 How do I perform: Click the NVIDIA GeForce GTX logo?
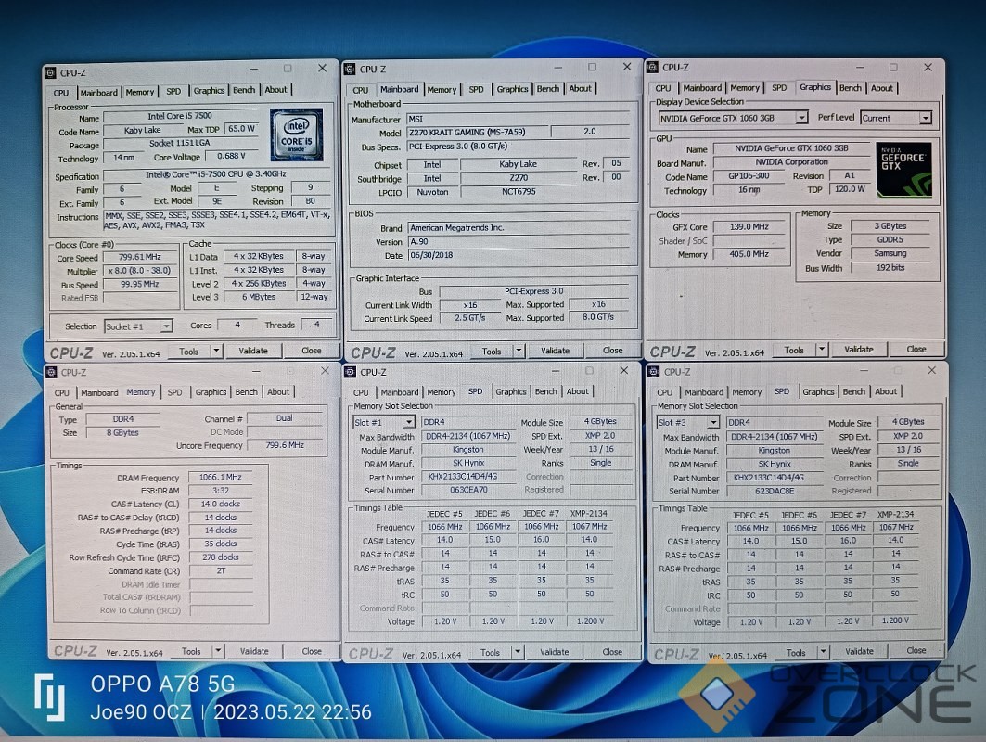[903, 170]
